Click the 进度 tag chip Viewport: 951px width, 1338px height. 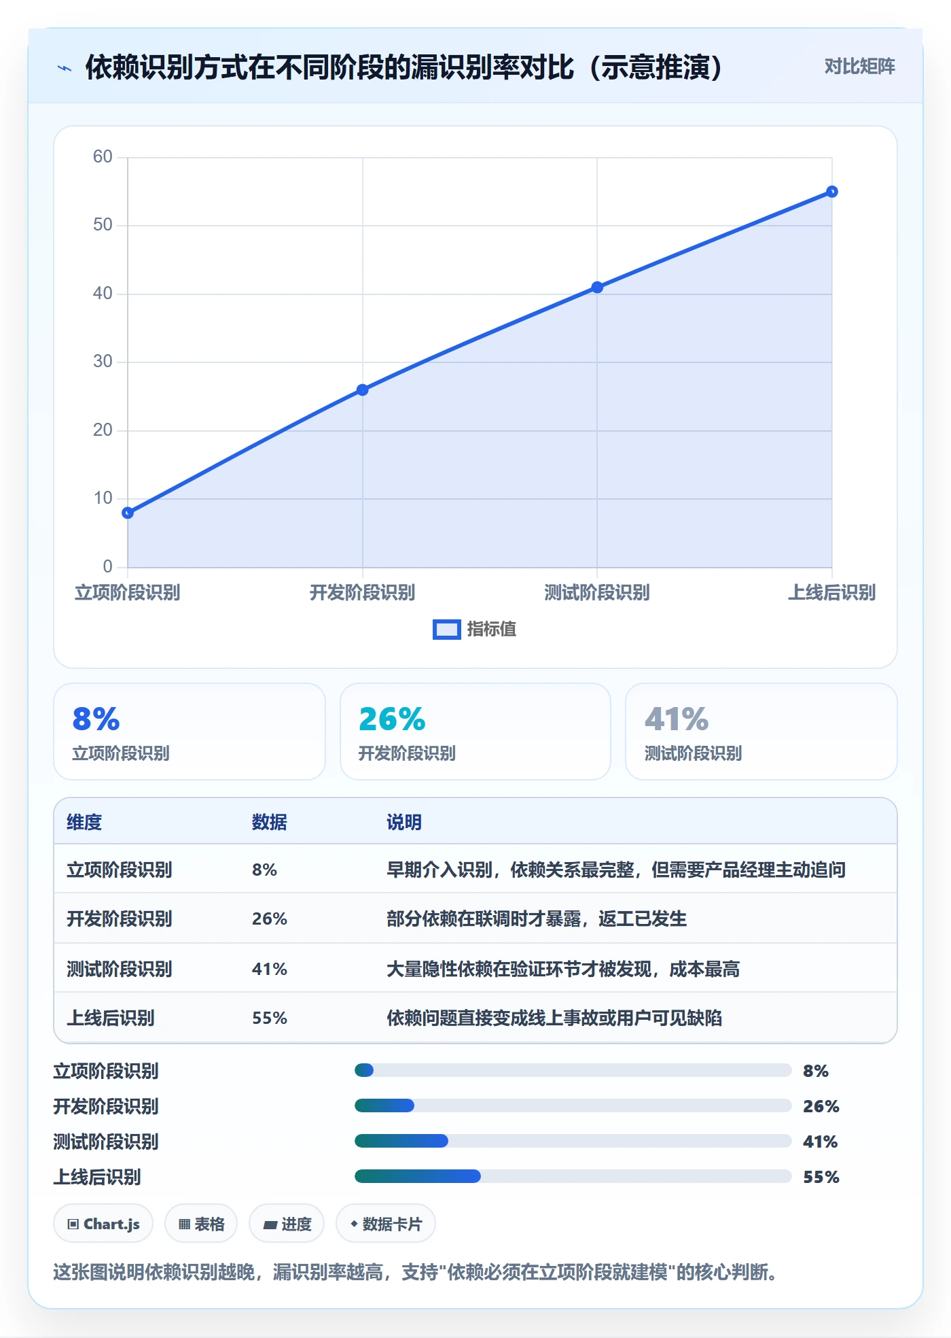[287, 1224]
